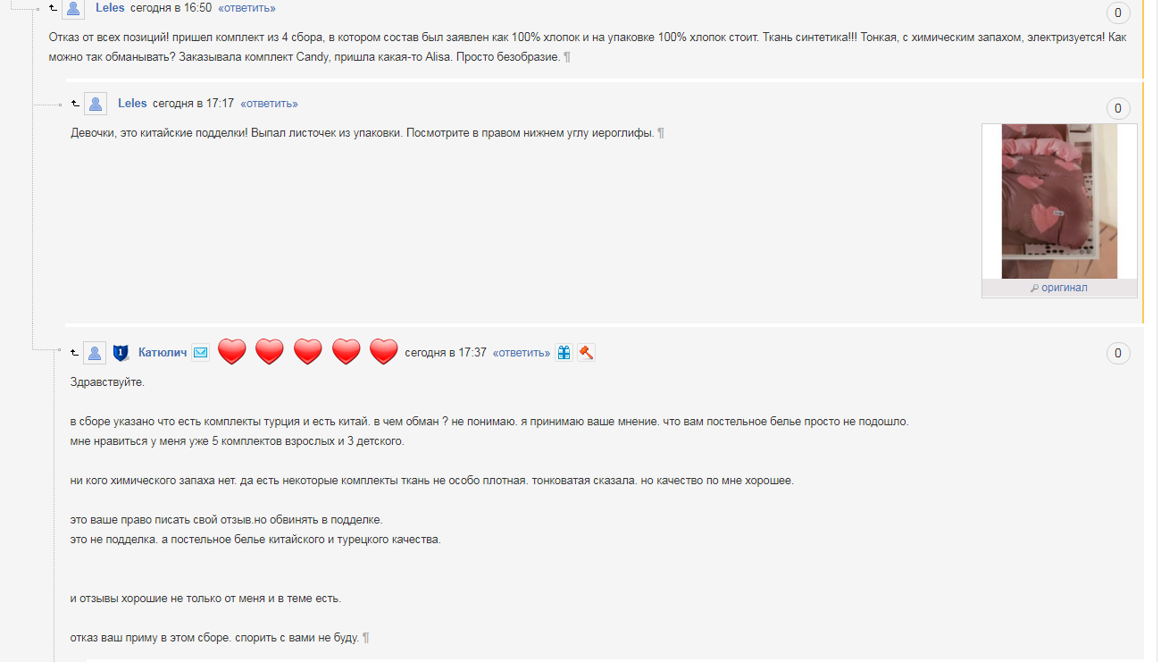1161x662 pixels.
Task: Open the Катюлич username profile link
Action: (x=163, y=353)
